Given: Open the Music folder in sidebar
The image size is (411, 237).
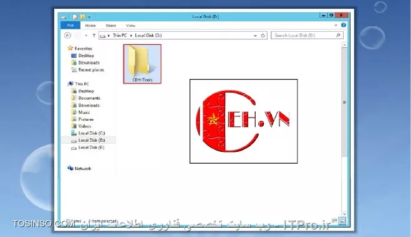Looking at the screenshot, I should pyautogui.click(x=84, y=113).
